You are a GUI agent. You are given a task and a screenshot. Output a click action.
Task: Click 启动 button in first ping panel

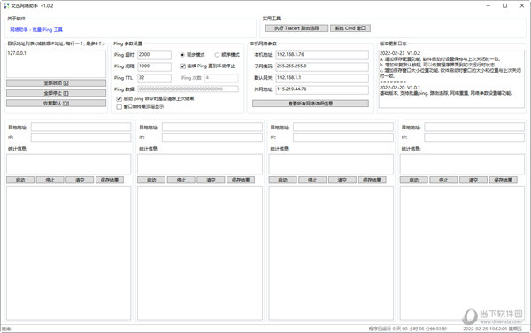[20, 180]
